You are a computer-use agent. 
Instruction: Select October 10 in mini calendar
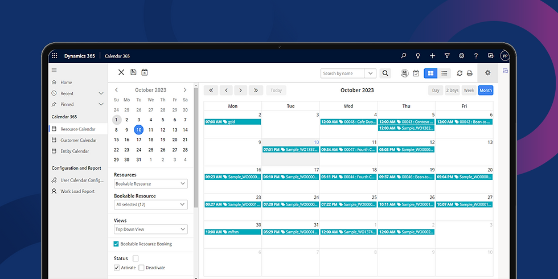tap(139, 130)
